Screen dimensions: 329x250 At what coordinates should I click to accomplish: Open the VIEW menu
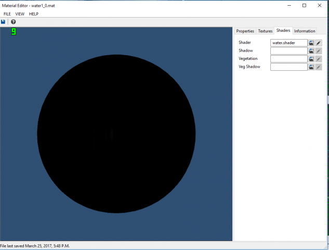pos(20,14)
